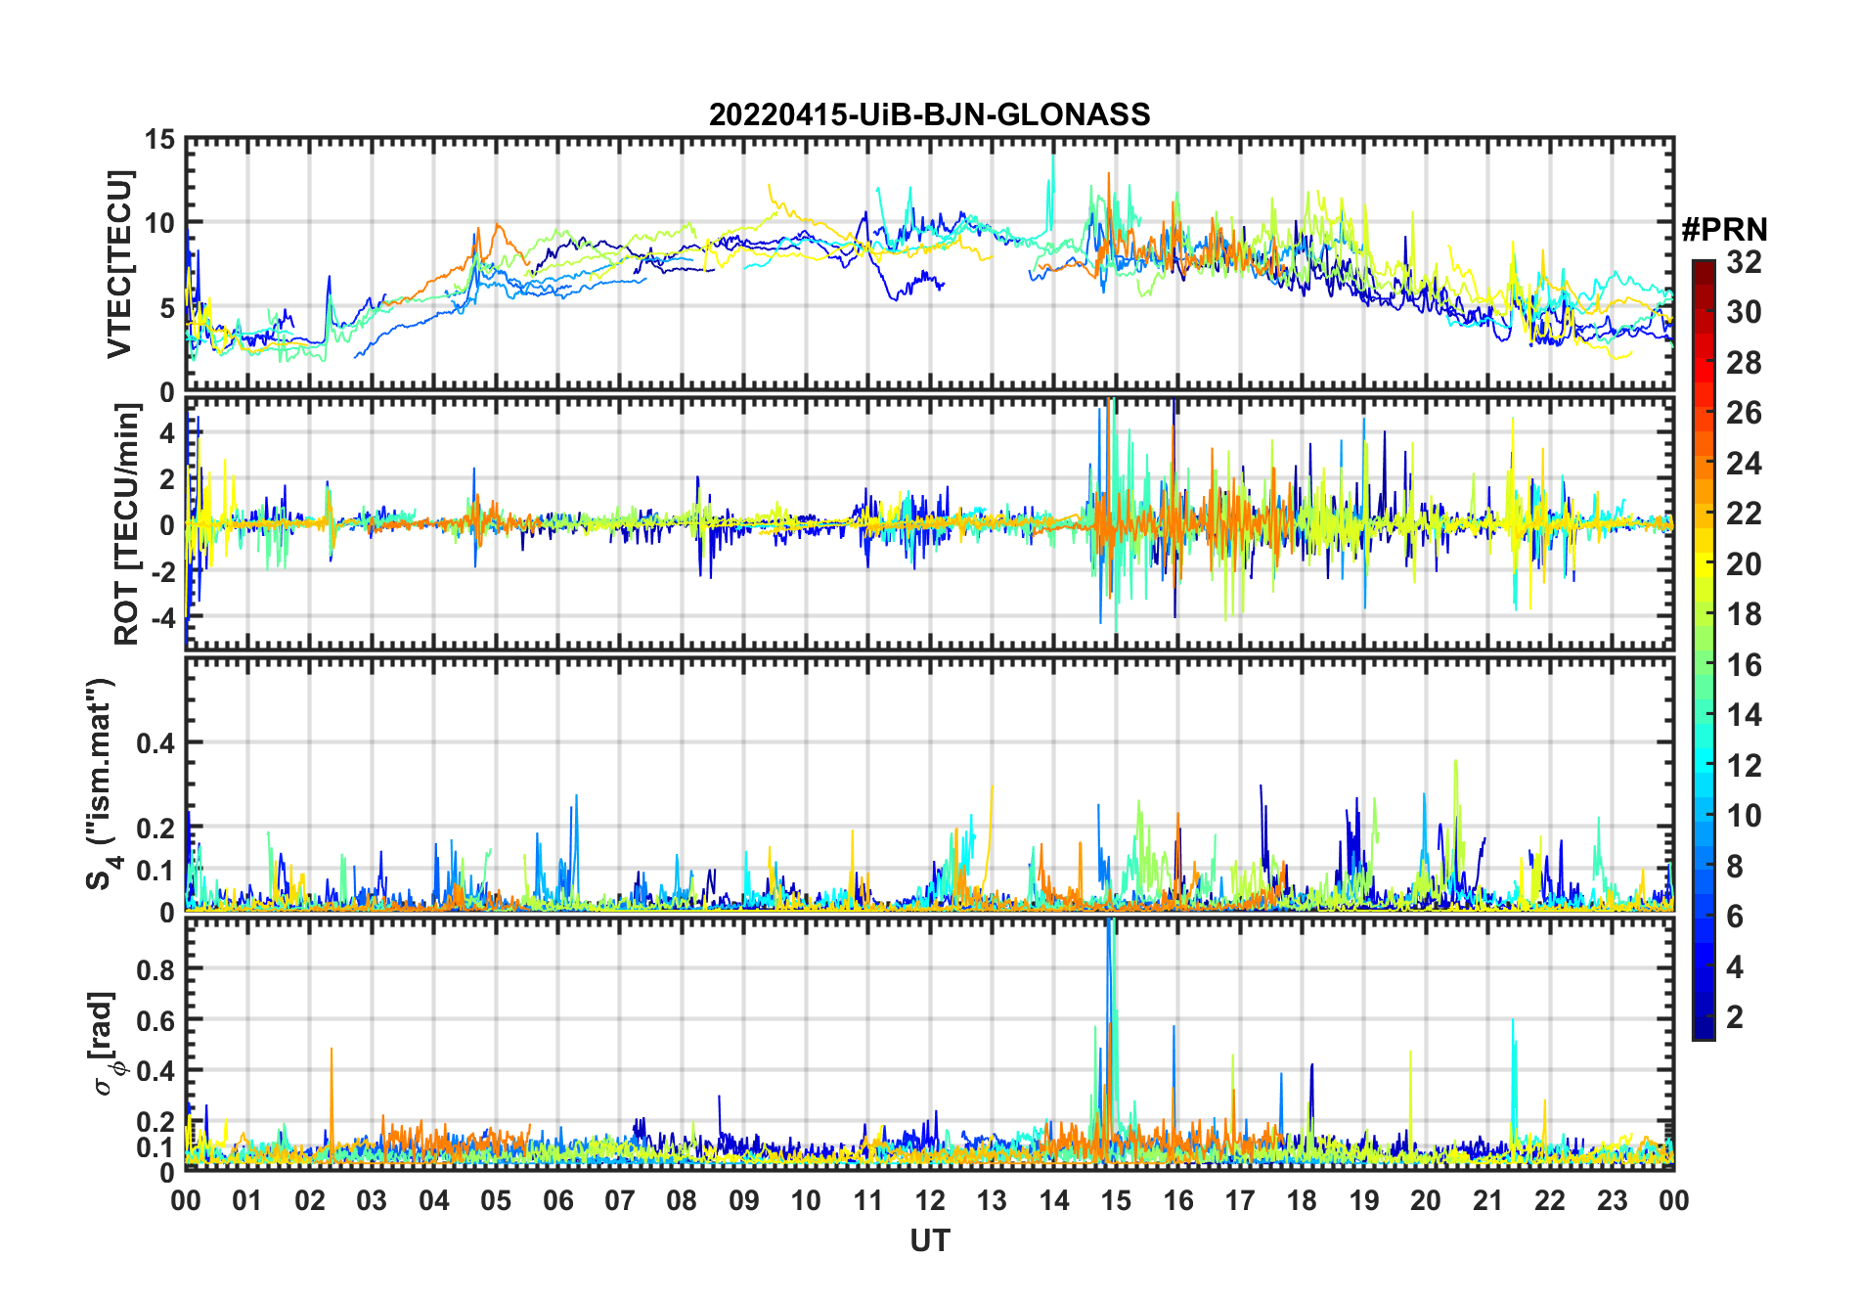The height and width of the screenshot is (1301, 1860).
Task: Click sigma-phi axis tick label 0.8
Action: (x=156, y=969)
